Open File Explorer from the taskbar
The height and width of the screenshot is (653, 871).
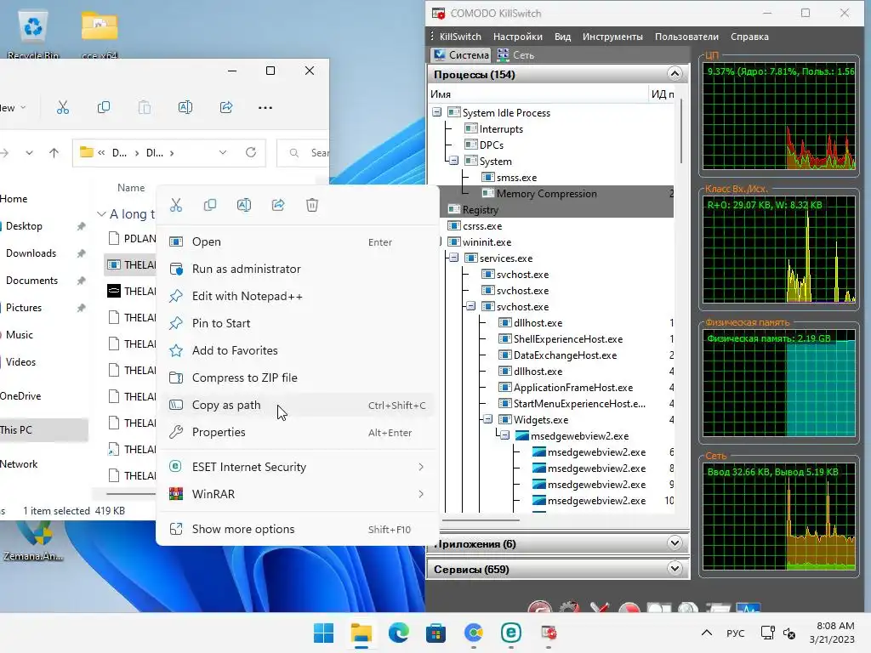[x=361, y=633]
